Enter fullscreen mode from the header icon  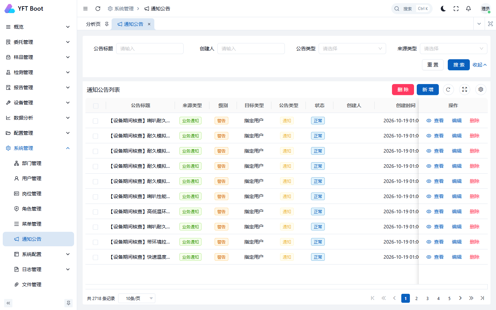(456, 9)
